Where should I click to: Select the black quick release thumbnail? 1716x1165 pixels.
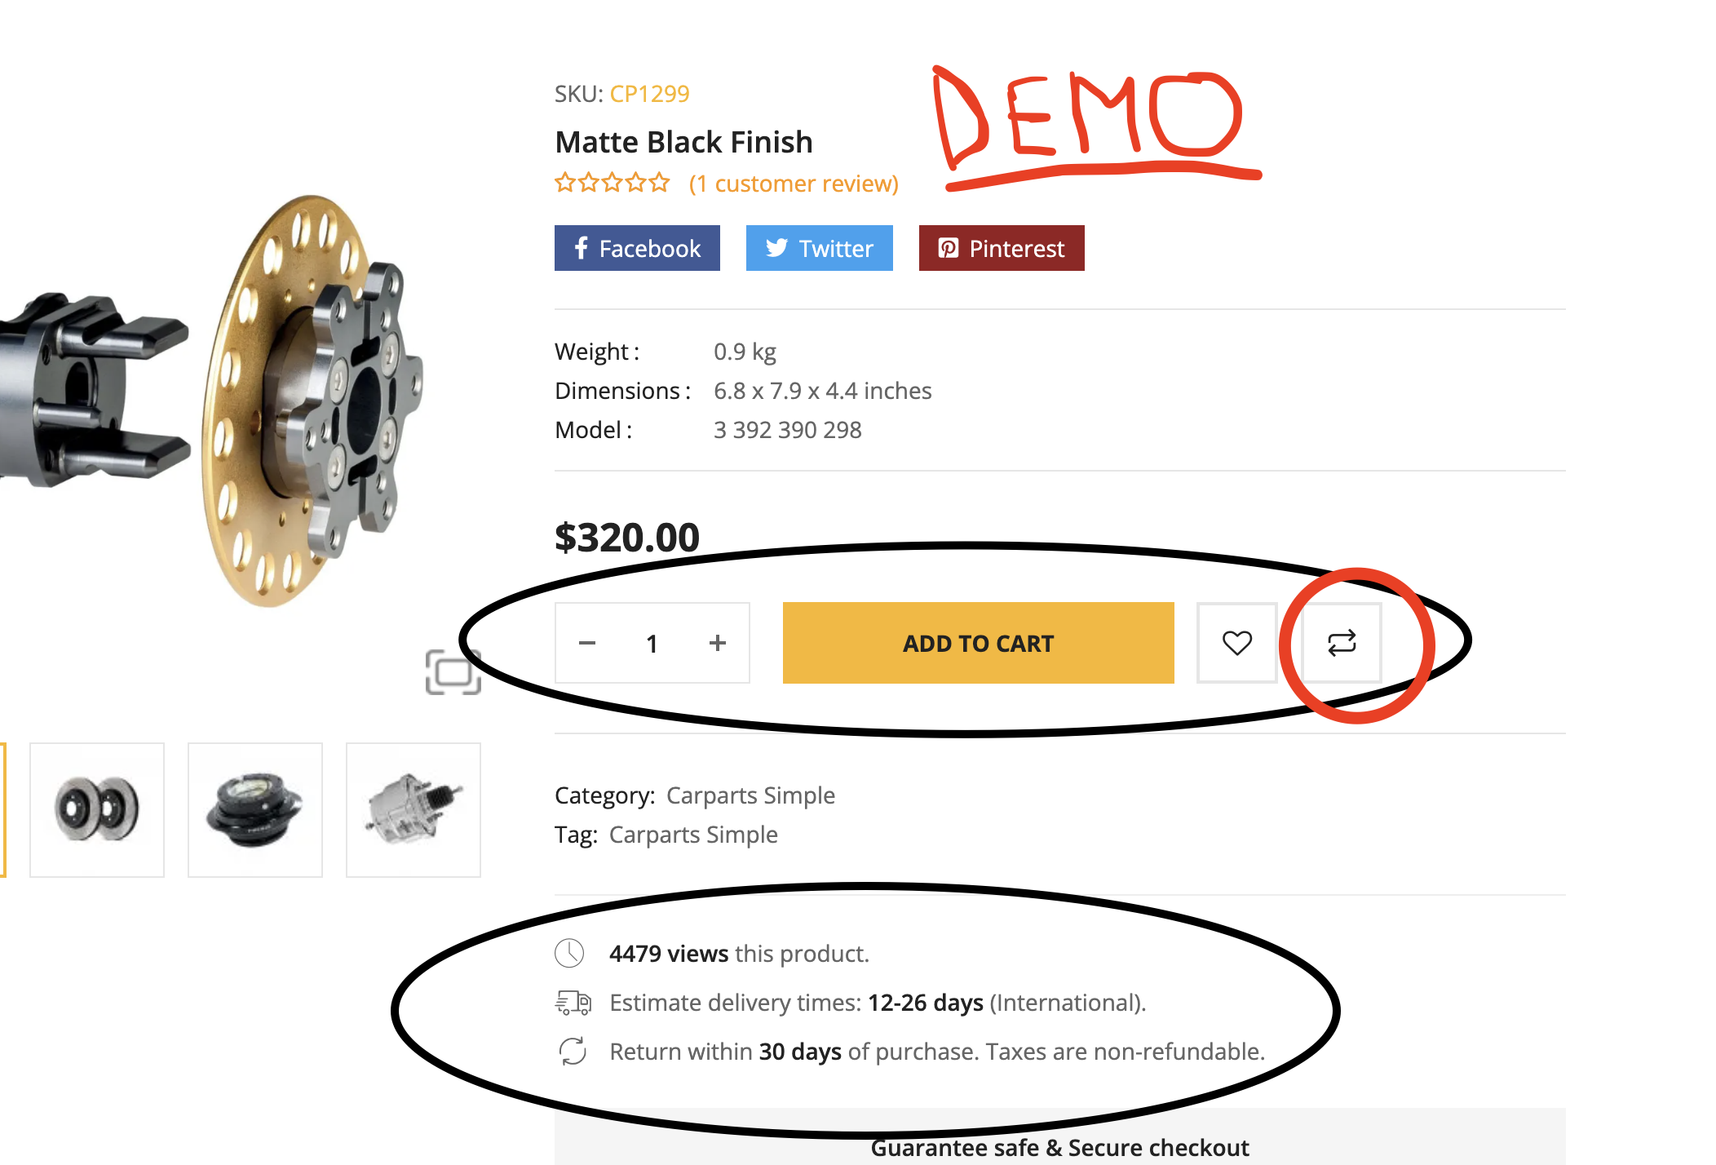click(x=255, y=809)
